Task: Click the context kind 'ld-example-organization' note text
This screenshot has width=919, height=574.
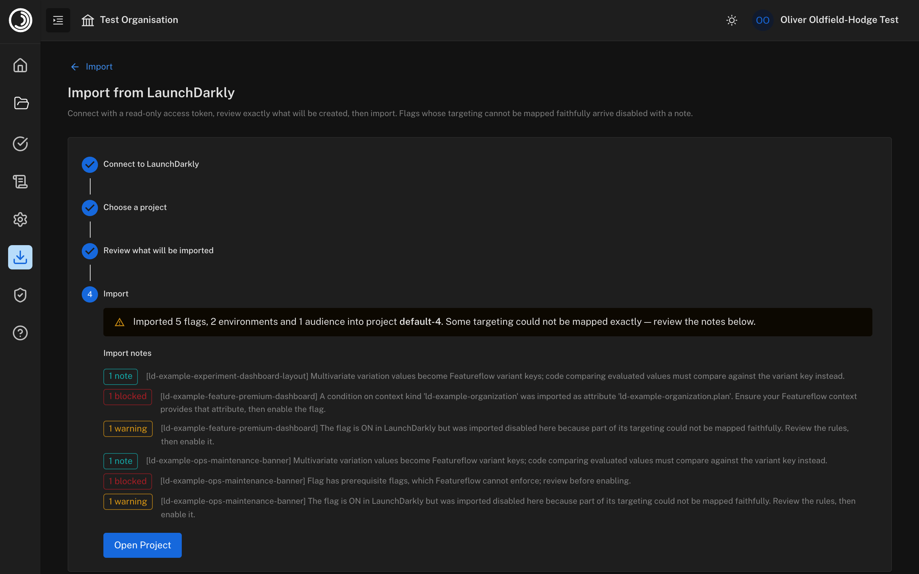Action: pyautogui.click(x=508, y=403)
